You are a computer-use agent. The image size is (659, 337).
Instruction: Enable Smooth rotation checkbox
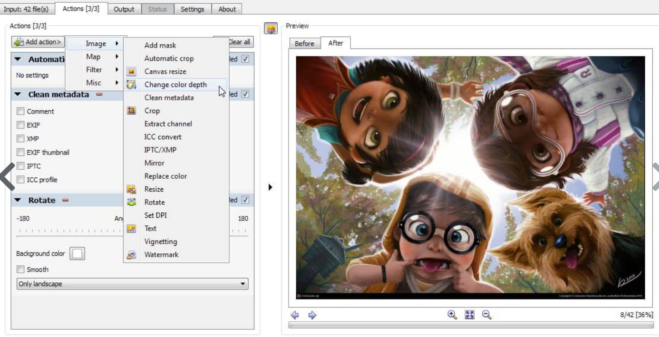click(20, 270)
